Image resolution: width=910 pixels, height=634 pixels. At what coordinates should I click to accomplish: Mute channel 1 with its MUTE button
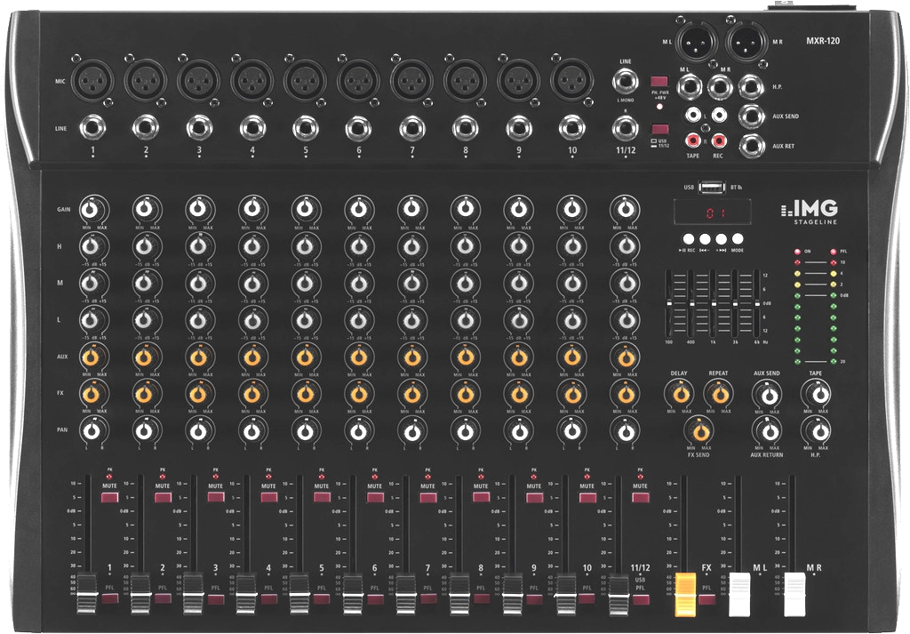click(x=110, y=497)
